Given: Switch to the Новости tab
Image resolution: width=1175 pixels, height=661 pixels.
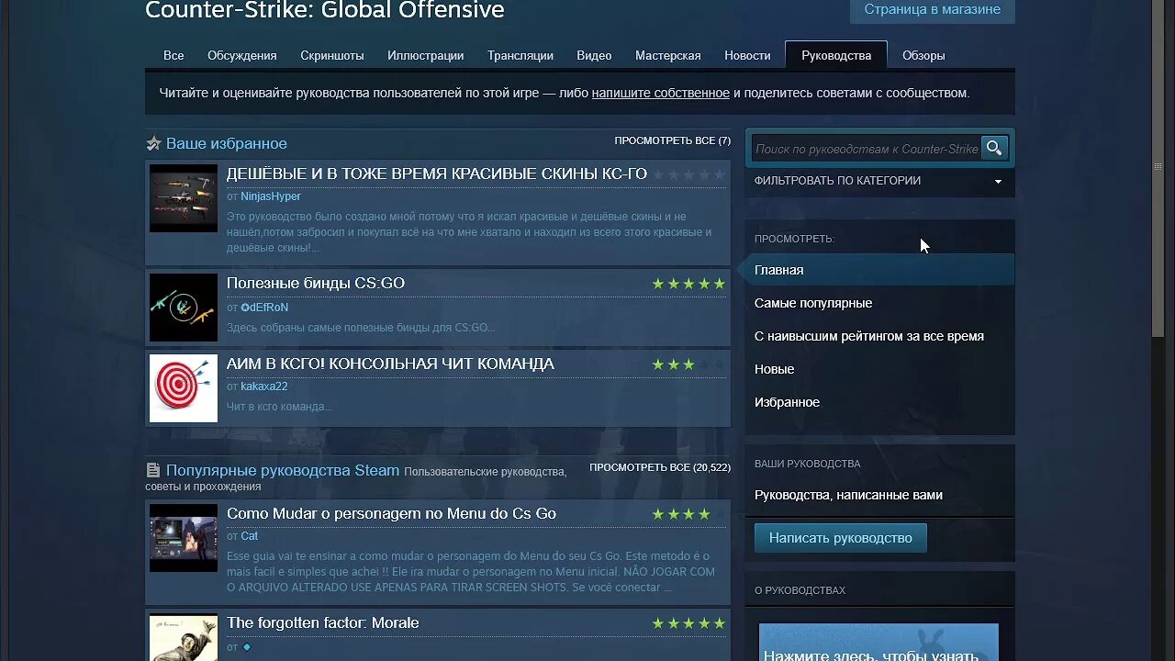Looking at the screenshot, I should click(x=747, y=55).
